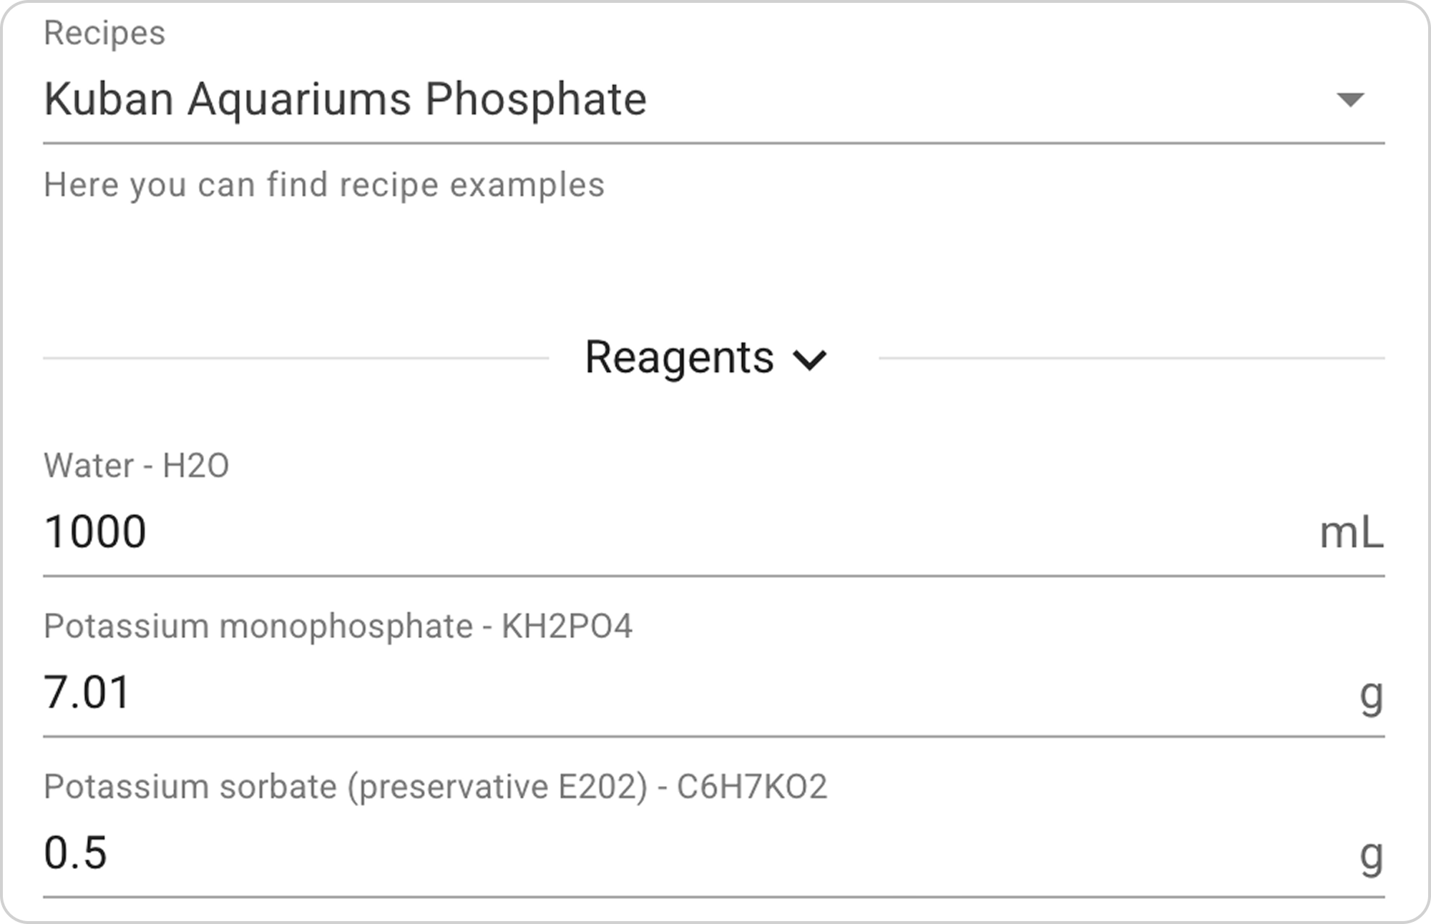This screenshot has height=924, width=1431.
Task: Click the 7.01 value for KH2PO4
Action: coord(87,693)
